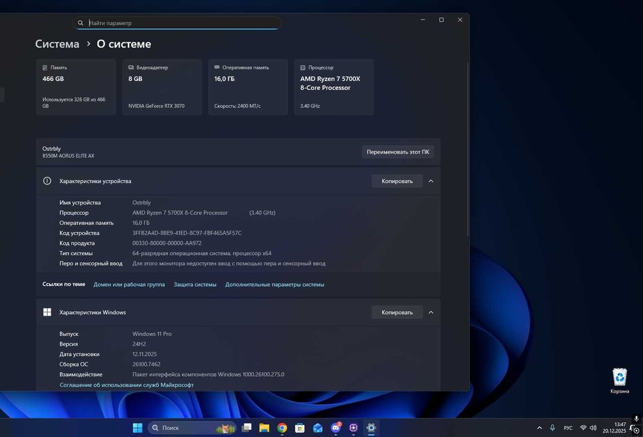Click the Видеоадаптер card icon
The height and width of the screenshot is (437, 643).
(x=131, y=67)
